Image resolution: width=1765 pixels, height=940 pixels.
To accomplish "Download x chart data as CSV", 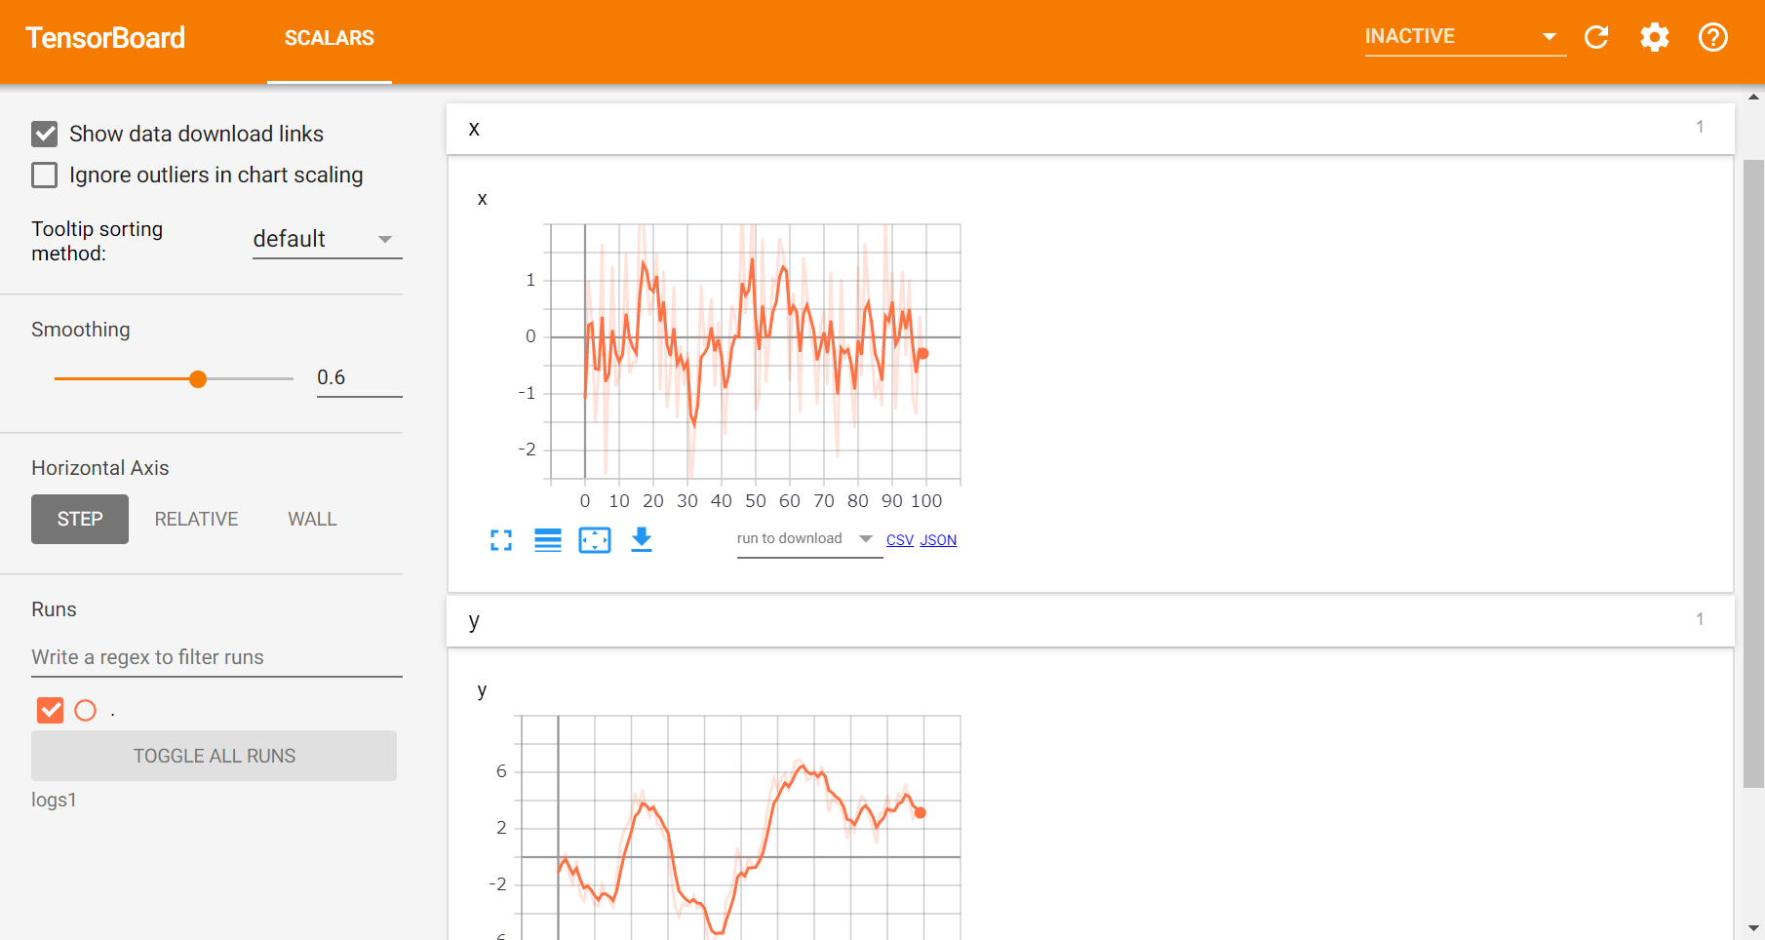I will click(x=899, y=539).
